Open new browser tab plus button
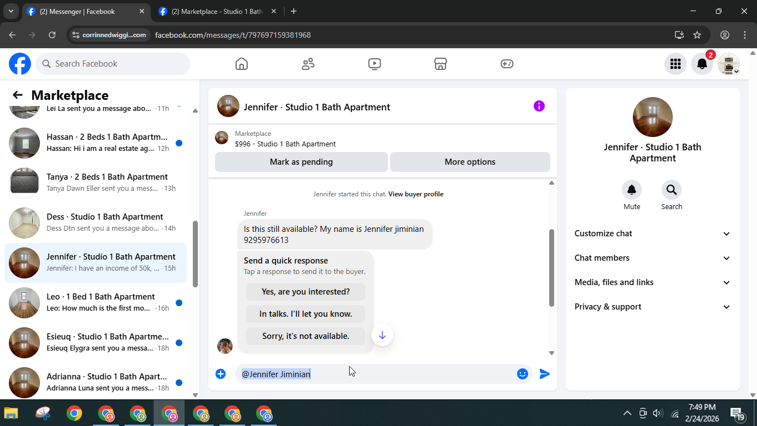Image resolution: width=757 pixels, height=426 pixels. (x=294, y=11)
